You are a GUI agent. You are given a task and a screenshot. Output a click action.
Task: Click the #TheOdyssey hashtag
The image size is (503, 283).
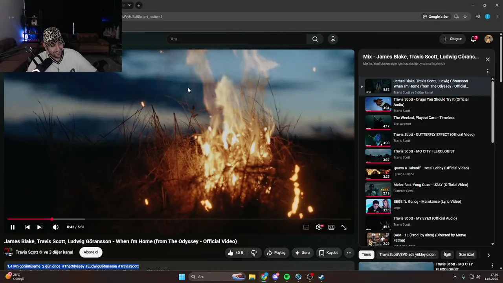pyautogui.click(x=73, y=266)
